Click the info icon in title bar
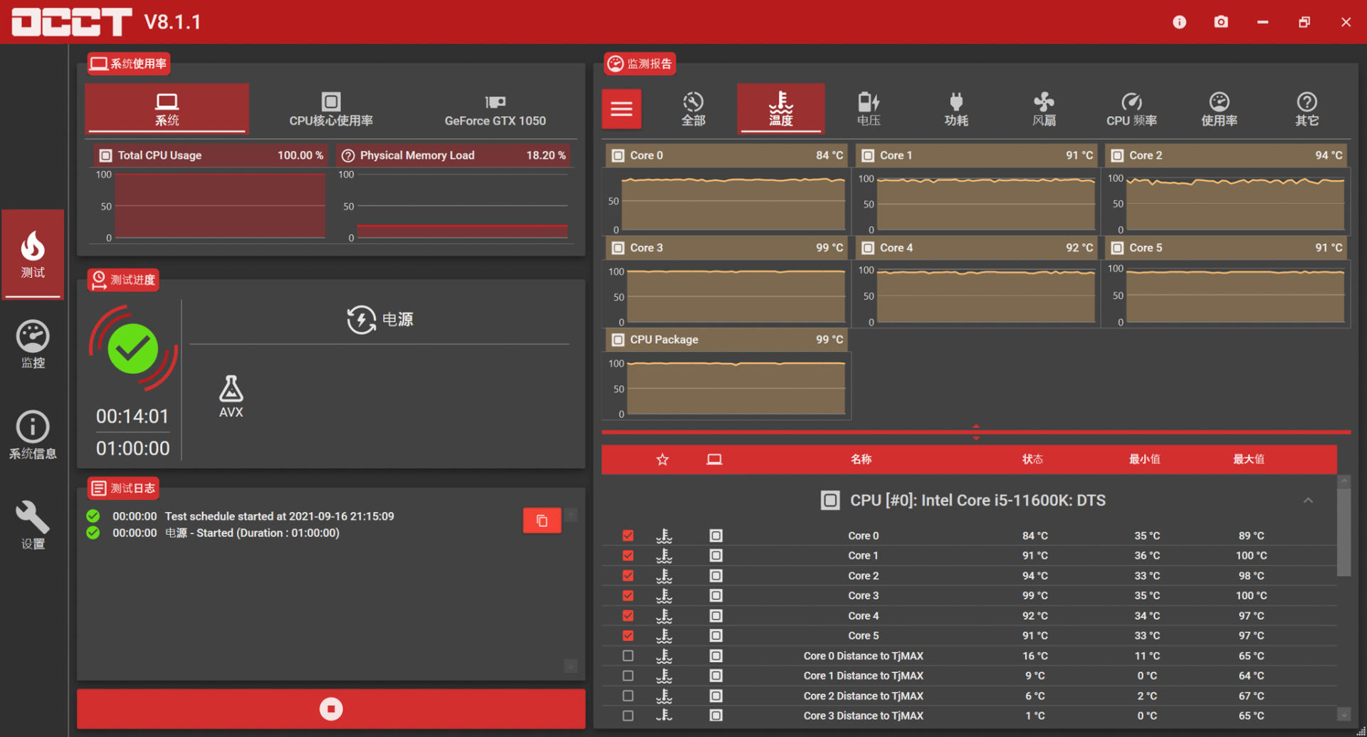Image resolution: width=1367 pixels, height=737 pixels. (x=1179, y=22)
